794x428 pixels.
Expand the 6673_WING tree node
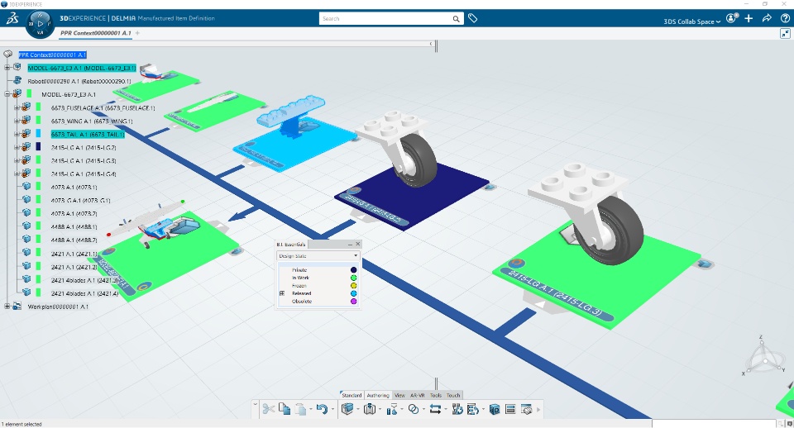click(x=17, y=121)
